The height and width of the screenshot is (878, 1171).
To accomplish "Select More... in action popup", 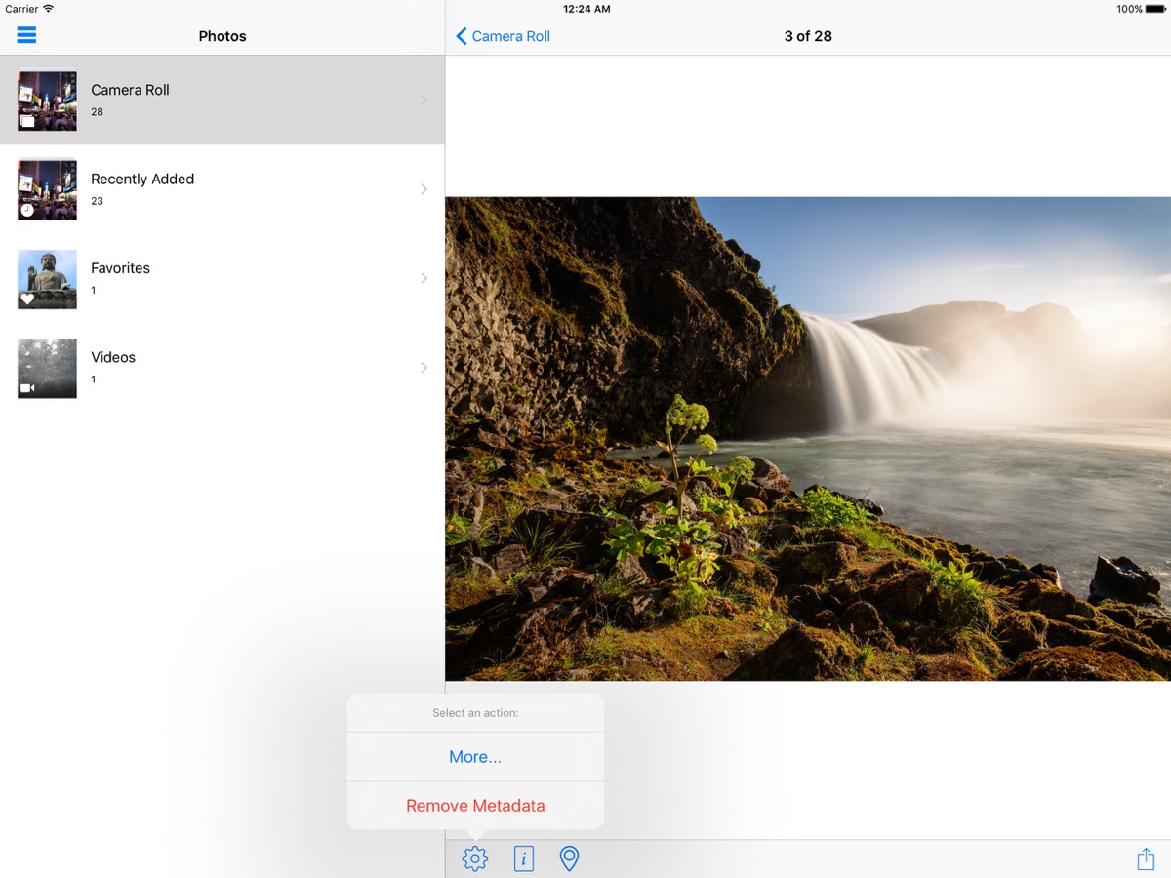I will click(x=475, y=757).
